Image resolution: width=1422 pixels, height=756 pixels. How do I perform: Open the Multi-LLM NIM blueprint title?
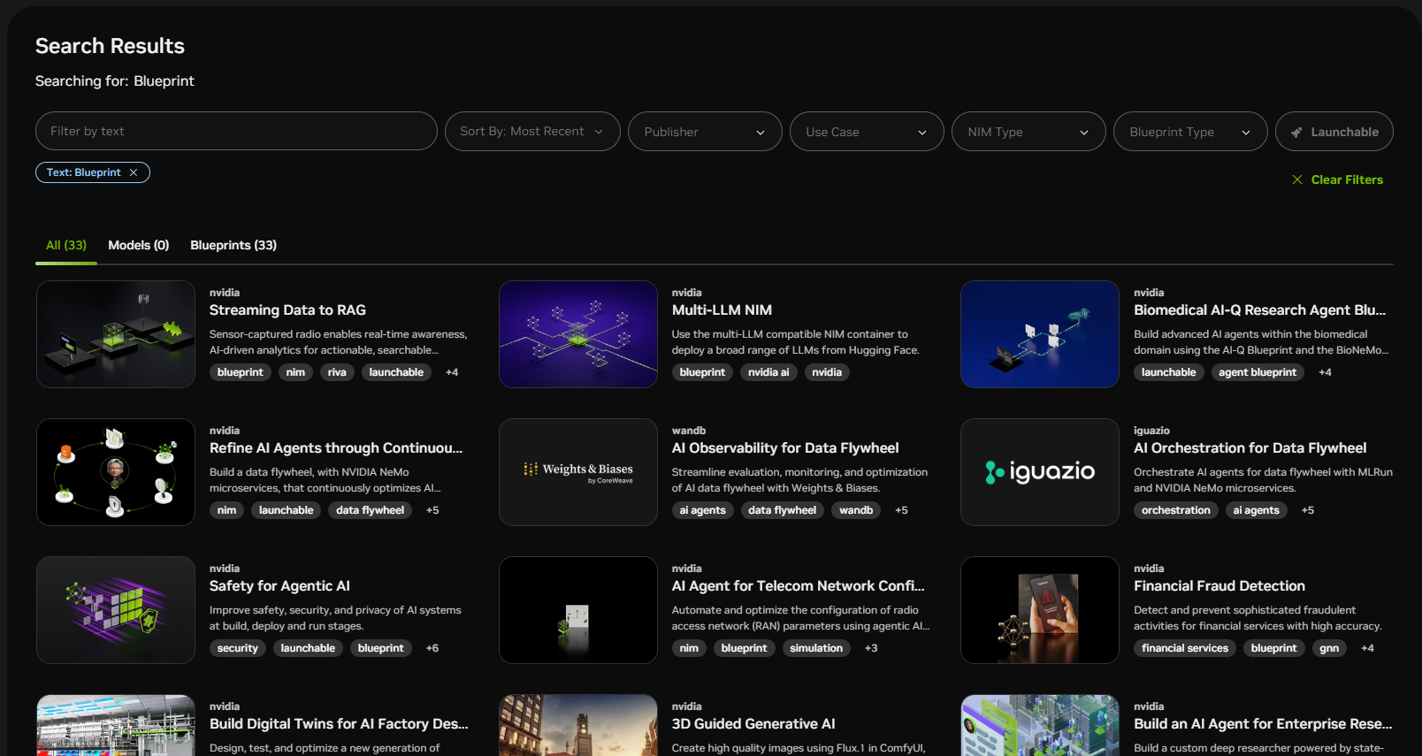point(722,310)
